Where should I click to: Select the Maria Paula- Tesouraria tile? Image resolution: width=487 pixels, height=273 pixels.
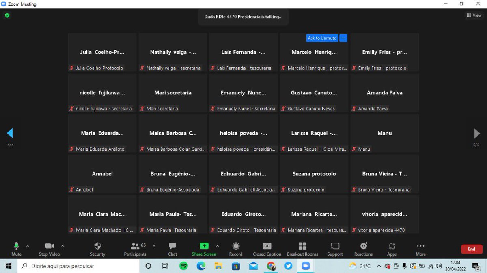(173, 214)
